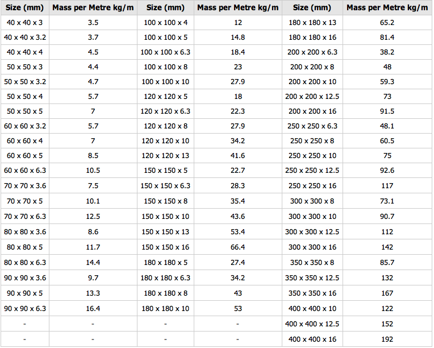Select the 40 x 40 x 3 size cell
Viewport: 434px width, 348px height.
[x=24, y=23]
